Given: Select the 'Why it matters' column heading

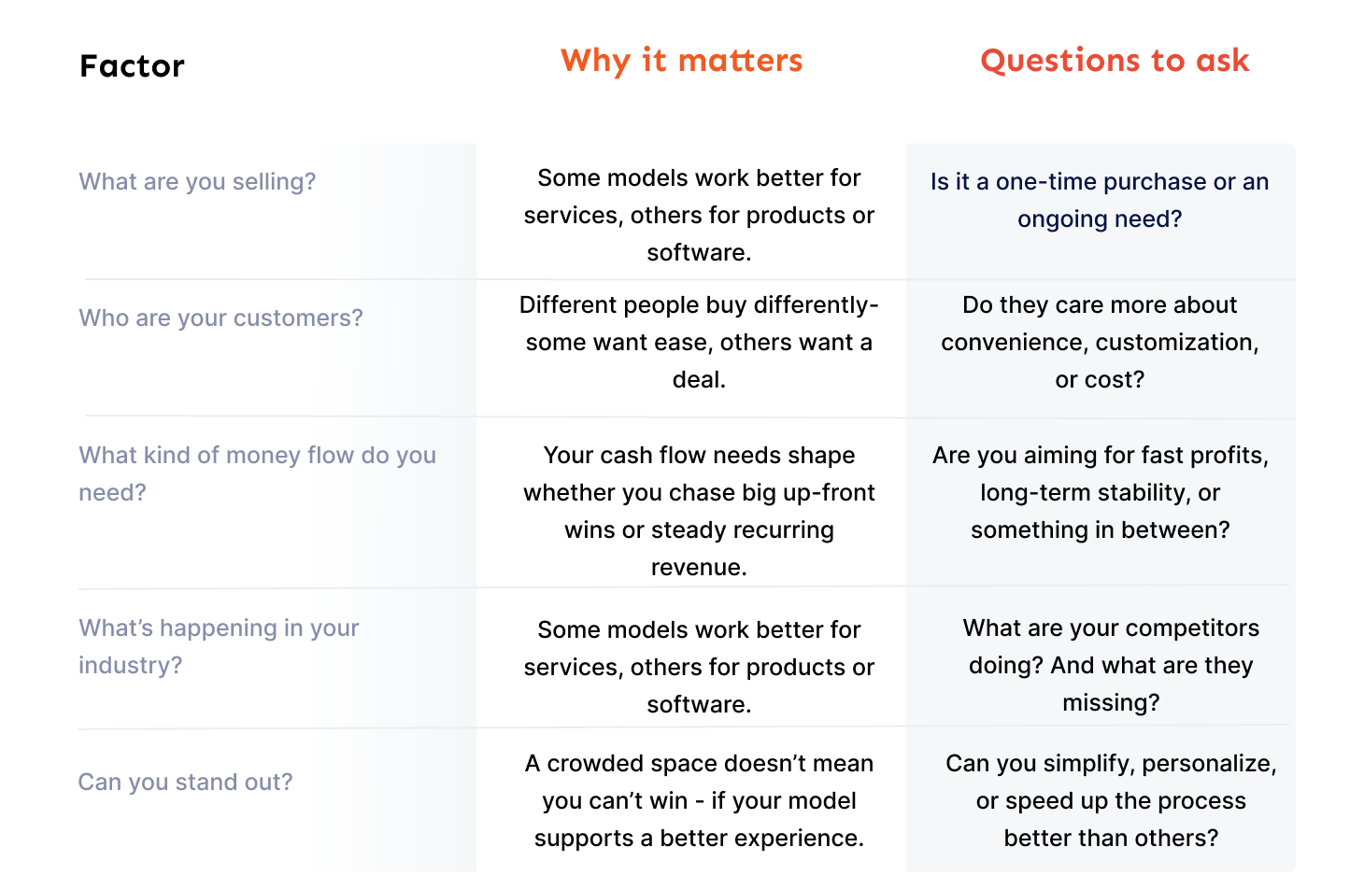Looking at the screenshot, I should [x=682, y=61].
